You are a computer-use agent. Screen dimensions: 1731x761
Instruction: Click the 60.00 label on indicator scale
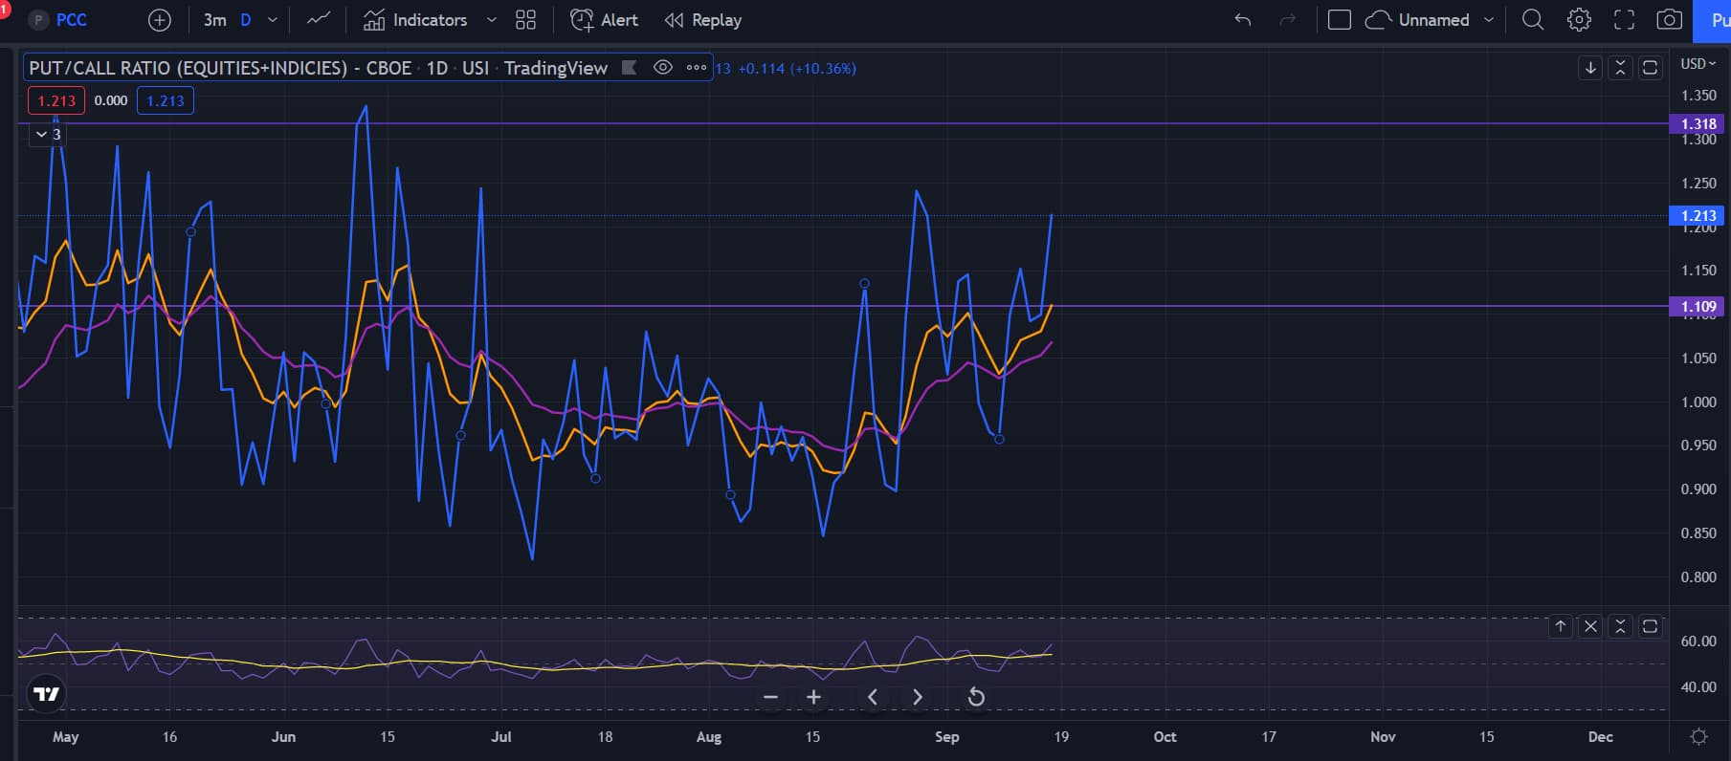[1698, 641]
